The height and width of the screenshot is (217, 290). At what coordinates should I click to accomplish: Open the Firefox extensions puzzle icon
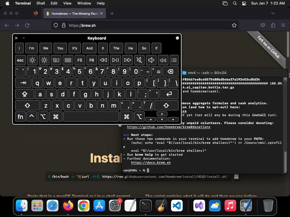[x=273, y=25]
